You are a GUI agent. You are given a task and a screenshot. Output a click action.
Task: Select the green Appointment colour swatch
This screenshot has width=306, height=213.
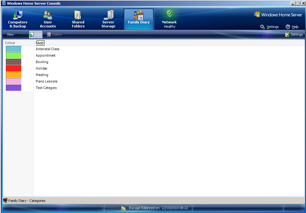14,55
